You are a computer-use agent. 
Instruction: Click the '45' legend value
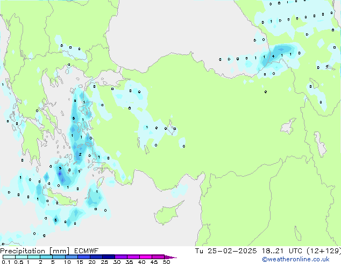(x=154, y=262)
